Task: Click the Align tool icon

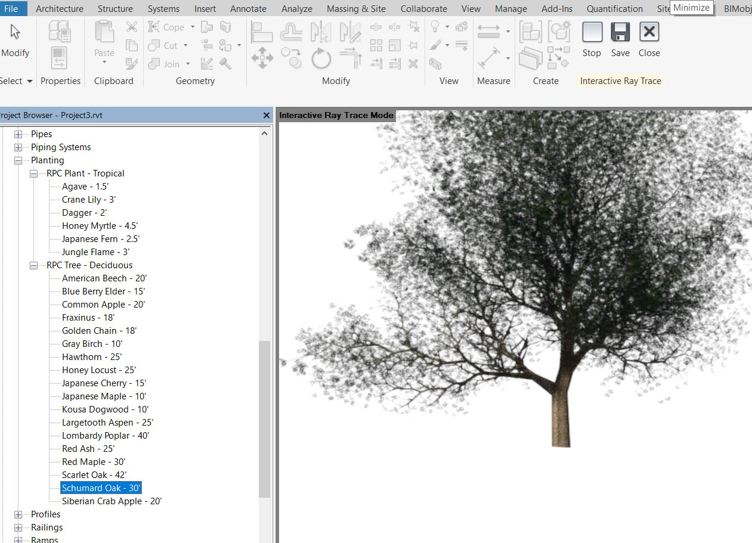Action: 262,31
